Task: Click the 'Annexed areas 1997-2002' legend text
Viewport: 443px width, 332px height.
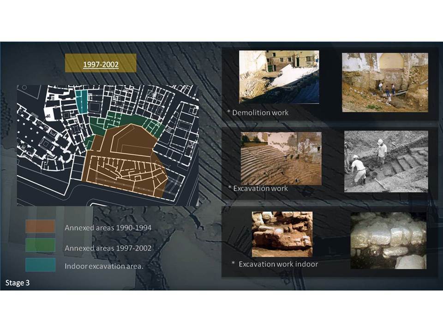Action: coord(108,248)
